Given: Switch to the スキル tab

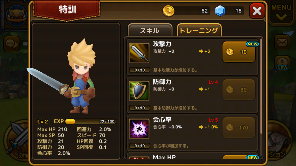Looking at the screenshot, I should click(x=150, y=30).
